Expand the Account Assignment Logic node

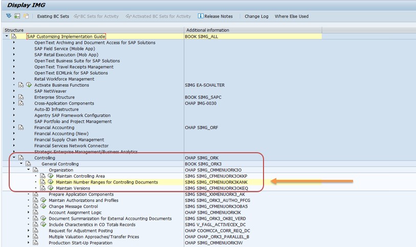click(x=28, y=212)
